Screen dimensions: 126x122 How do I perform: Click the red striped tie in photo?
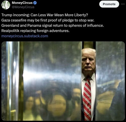pyautogui.click(x=87, y=99)
